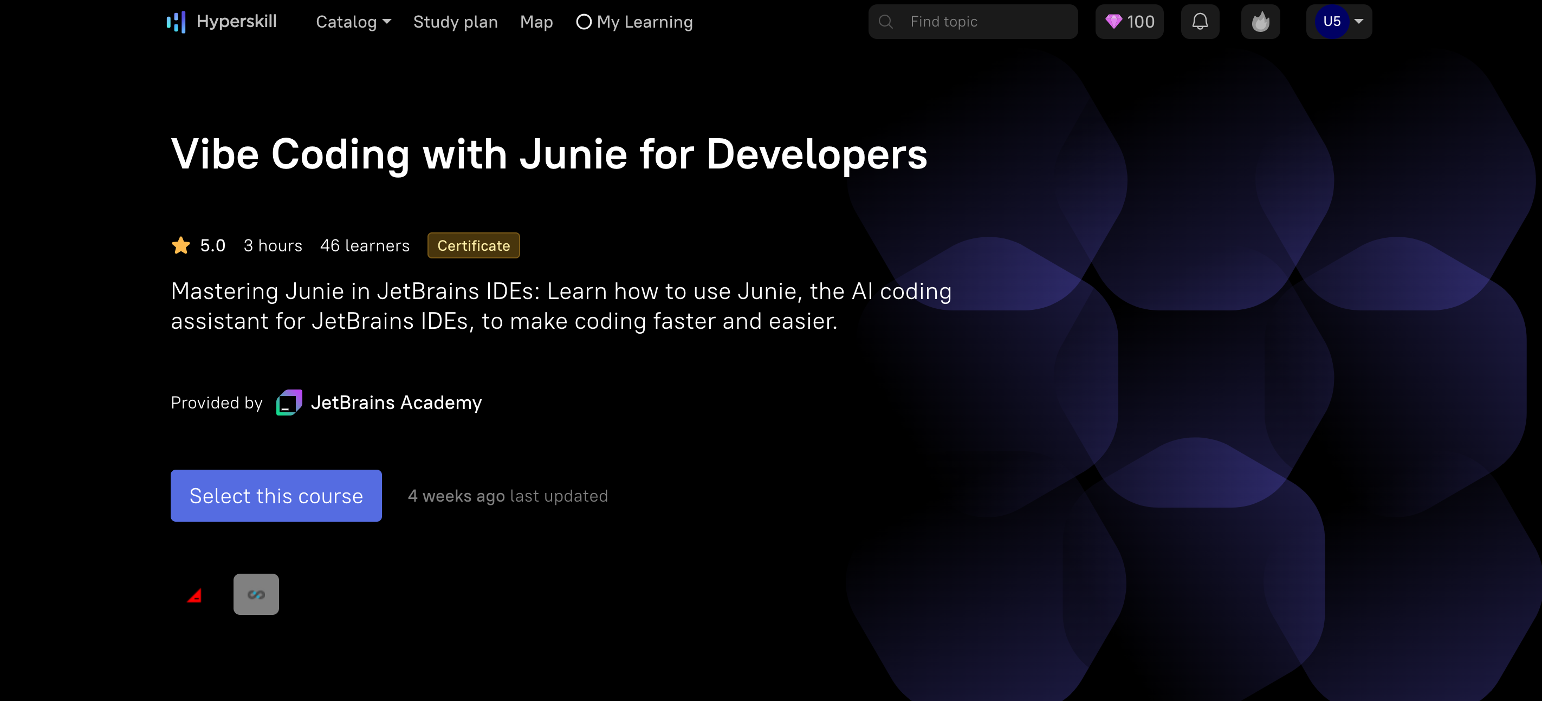Copy course link with chain icon
Viewport: 1542px width, 701px height.
256,594
